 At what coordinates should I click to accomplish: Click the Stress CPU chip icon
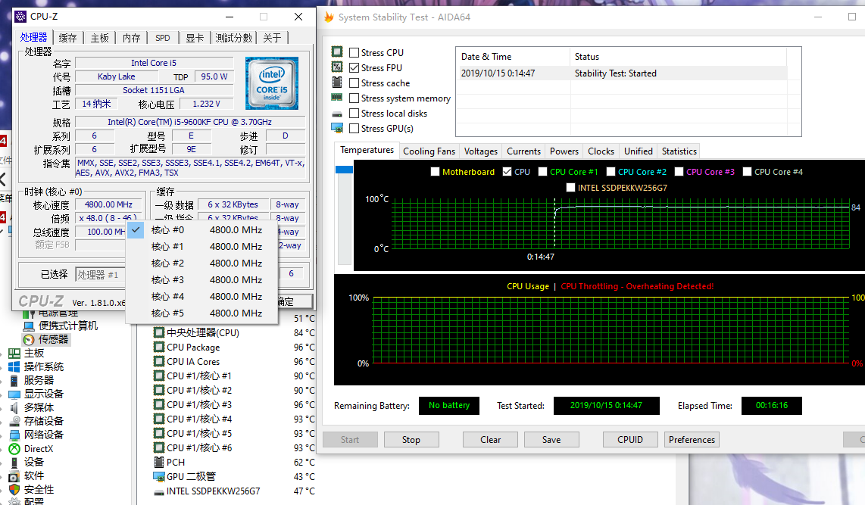click(x=337, y=52)
